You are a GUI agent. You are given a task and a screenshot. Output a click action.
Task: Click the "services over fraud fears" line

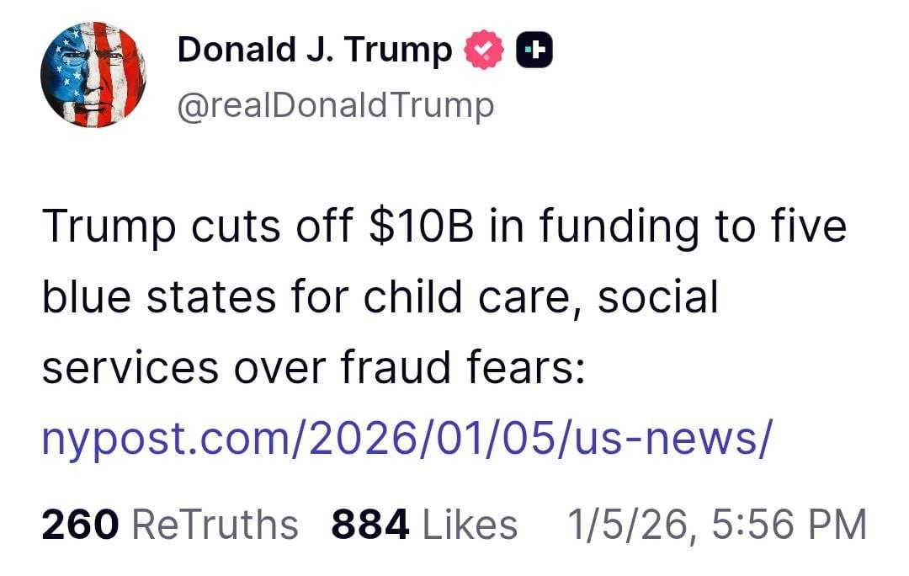313,367
